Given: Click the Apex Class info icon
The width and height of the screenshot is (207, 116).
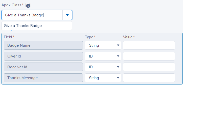Looking at the screenshot, I should (28, 6).
